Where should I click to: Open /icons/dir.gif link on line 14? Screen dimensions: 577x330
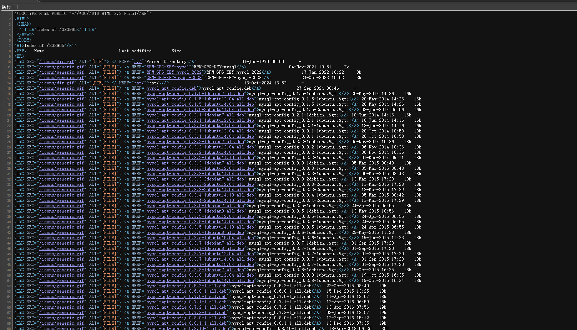[x=57, y=83]
